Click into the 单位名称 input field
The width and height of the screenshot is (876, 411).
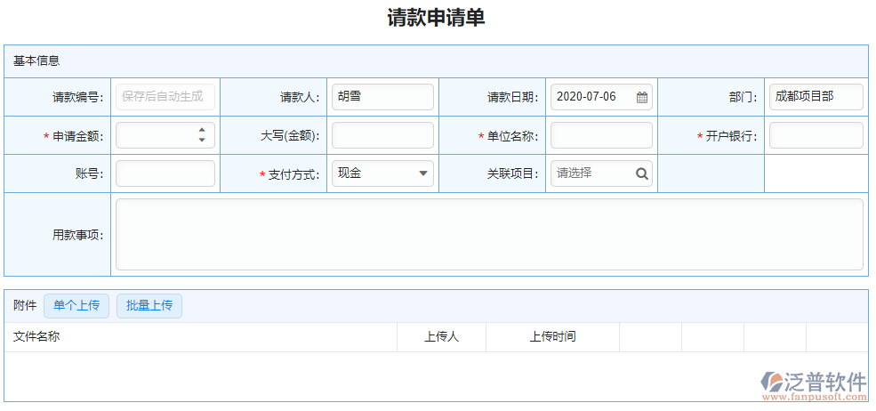(601, 135)
